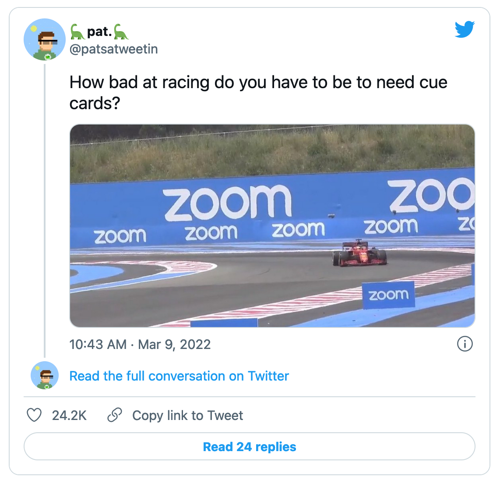Click Copy link to Tweet
The height and width of the screenshot is (484, 500).
[187, 415]
